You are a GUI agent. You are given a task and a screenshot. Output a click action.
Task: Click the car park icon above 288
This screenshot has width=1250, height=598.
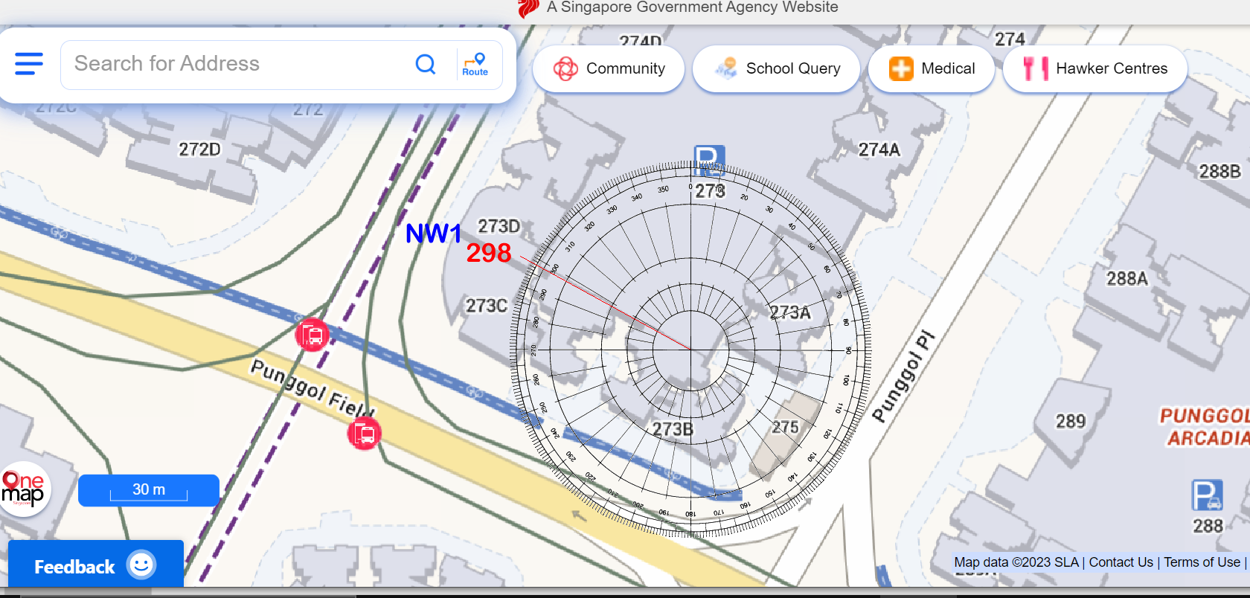tap(1206, 495)
